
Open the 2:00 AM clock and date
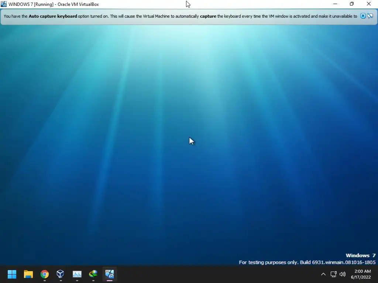point(361,274)
